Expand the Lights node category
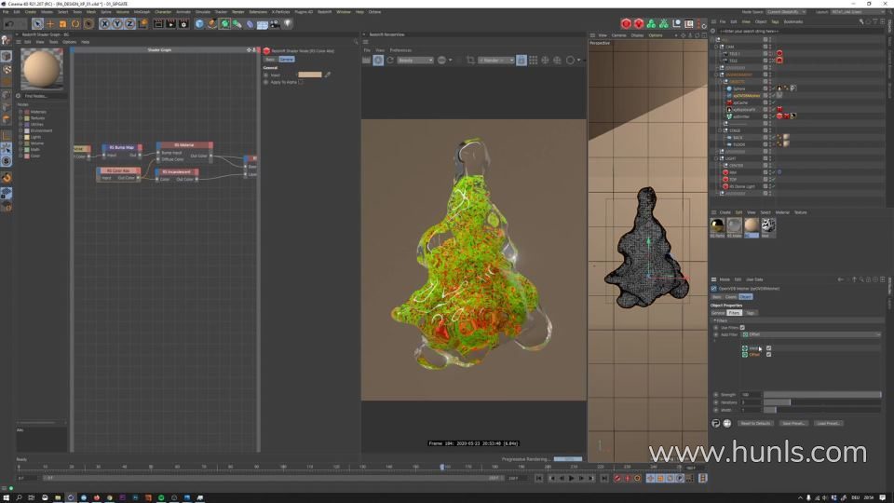 pos(21,137)
